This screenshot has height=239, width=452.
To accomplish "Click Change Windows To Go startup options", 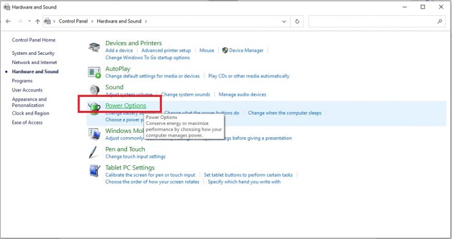I will click(x=148, y=57).
